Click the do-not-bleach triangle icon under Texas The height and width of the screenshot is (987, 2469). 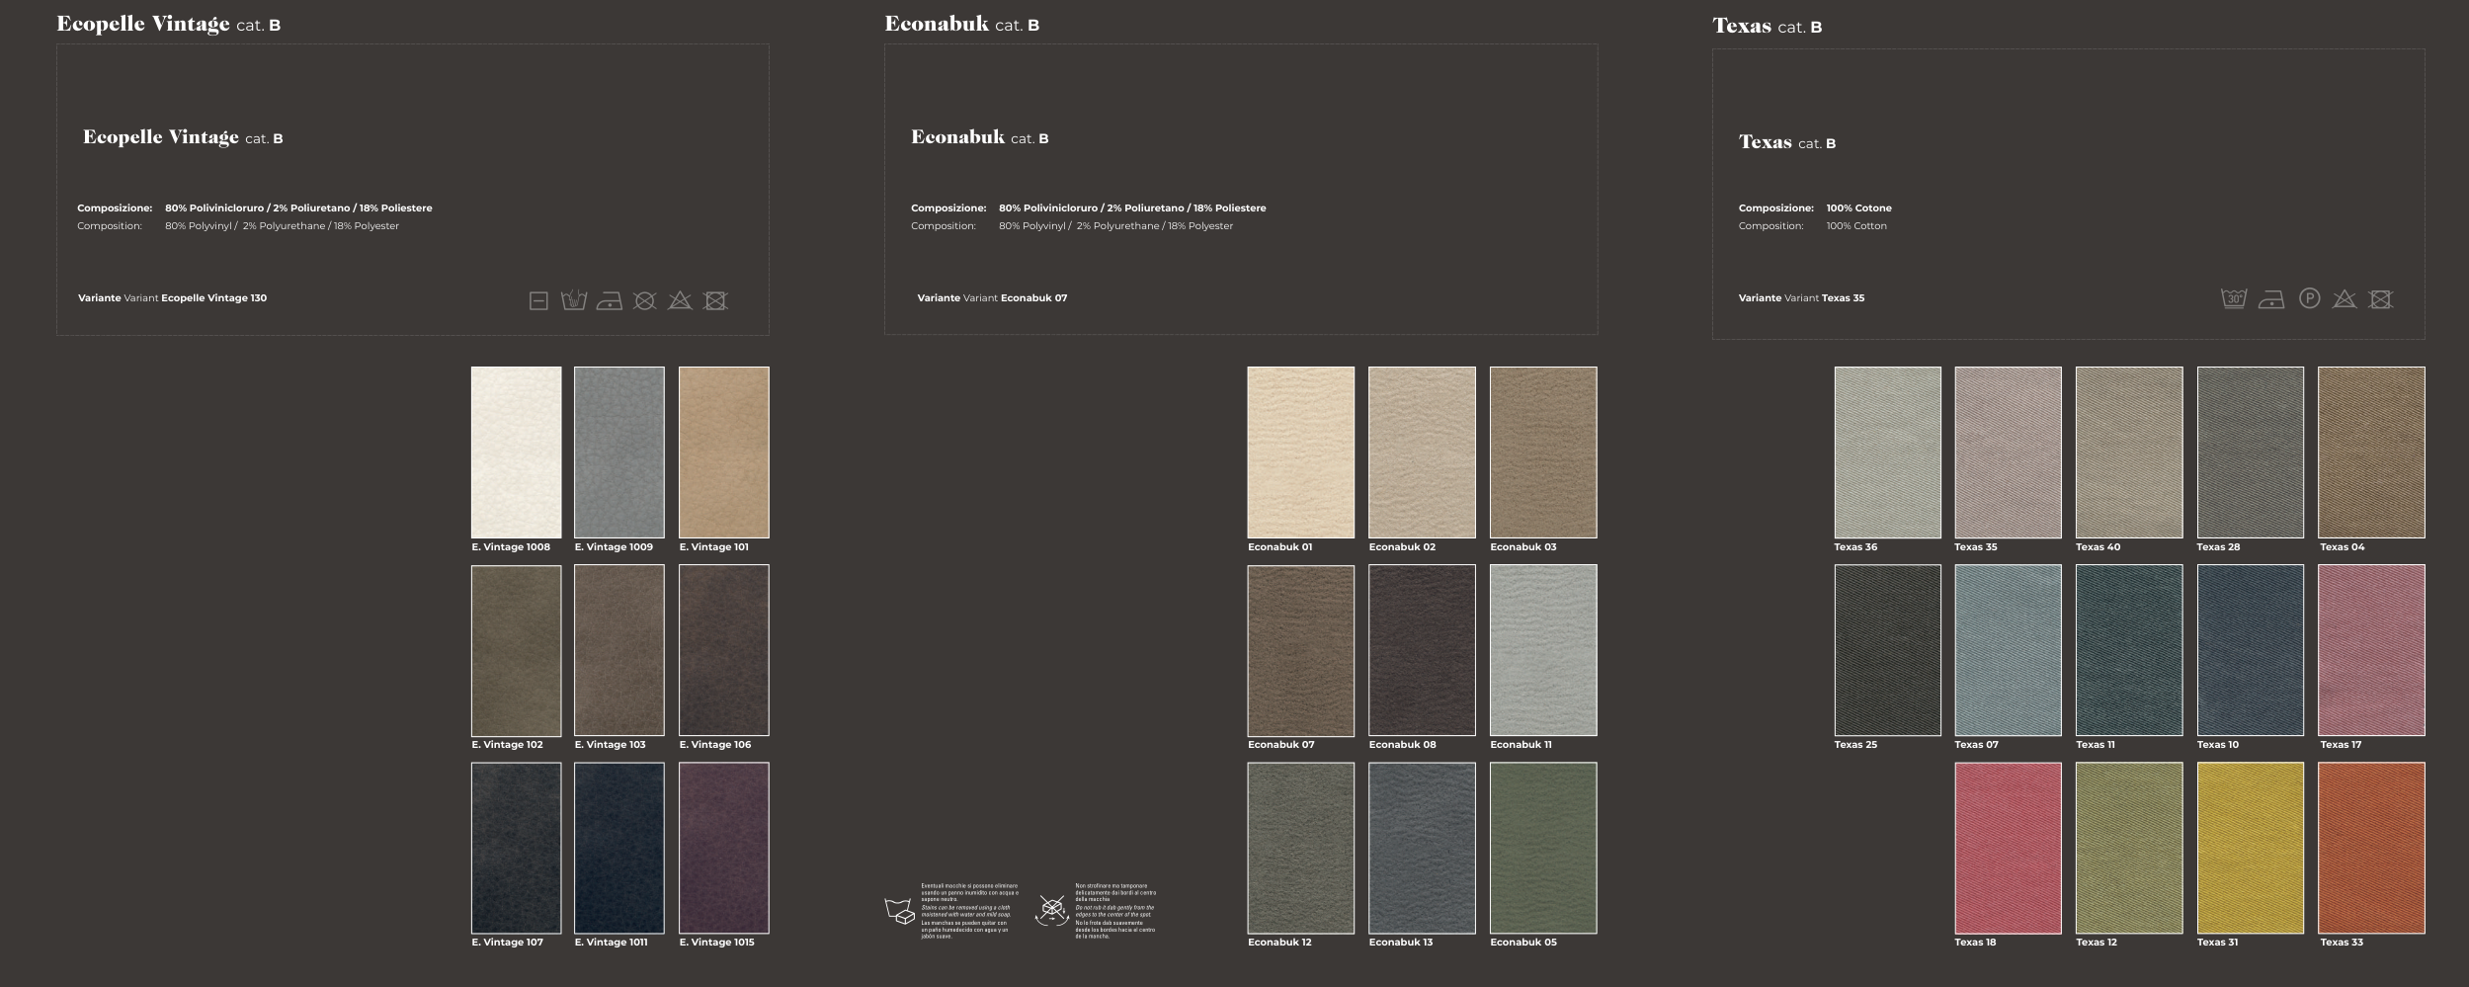(2345, 298)
